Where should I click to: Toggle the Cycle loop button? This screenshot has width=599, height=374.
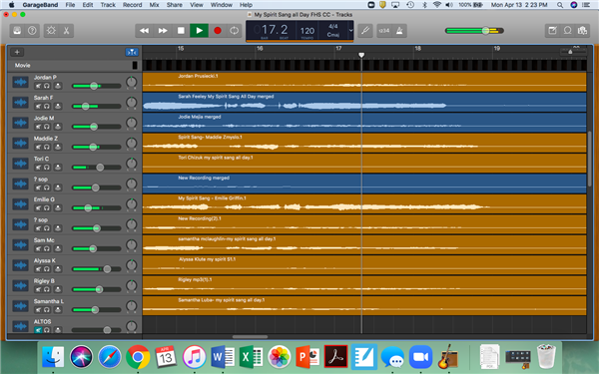coord(235,31)
